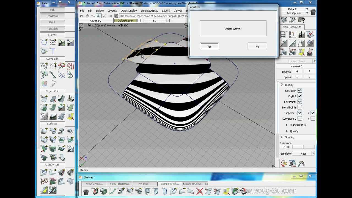The width and height of the screenshot is (352, 198).
Task: Expand the Quality section
Action: (287, 131)
